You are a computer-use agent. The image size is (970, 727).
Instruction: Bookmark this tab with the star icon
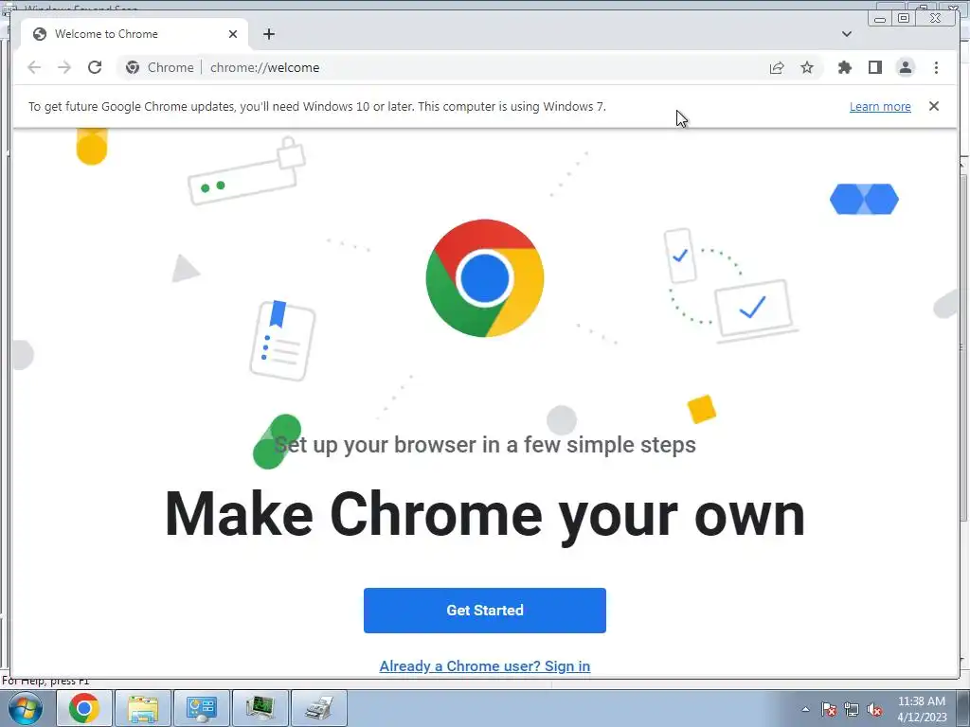coord(807,67)
